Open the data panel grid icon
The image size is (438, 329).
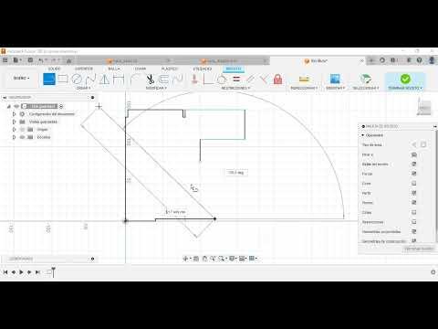point(5,60)
